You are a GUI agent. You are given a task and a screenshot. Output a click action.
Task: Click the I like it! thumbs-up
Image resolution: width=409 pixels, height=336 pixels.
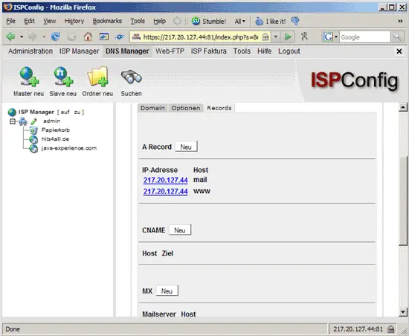(x=271, y=21)
